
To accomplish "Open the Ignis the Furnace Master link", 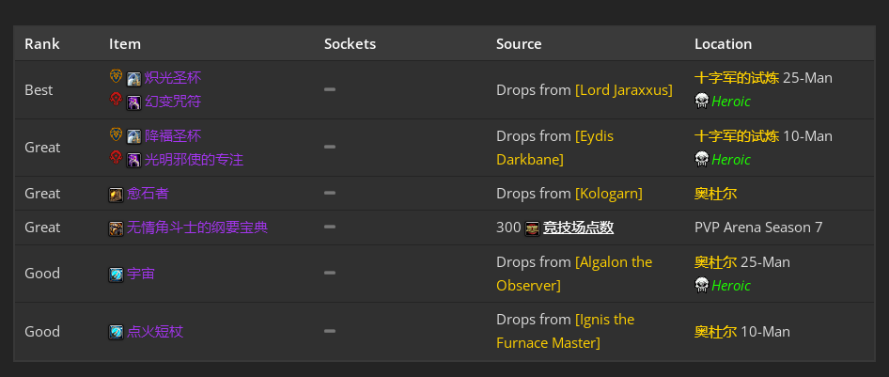I will click(x=566, y=331).
